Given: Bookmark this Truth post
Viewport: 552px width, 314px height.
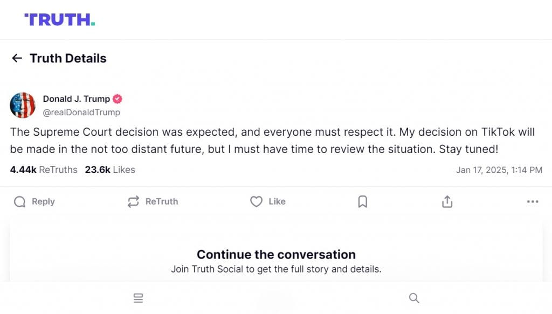Looking at the screenshot, I should [x=363, y=201].
